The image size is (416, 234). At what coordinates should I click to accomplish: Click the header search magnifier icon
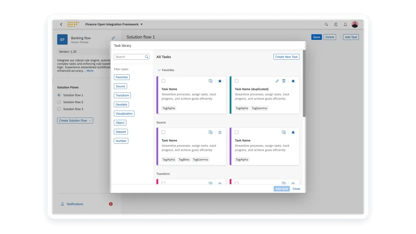click(x=326, y=24)
